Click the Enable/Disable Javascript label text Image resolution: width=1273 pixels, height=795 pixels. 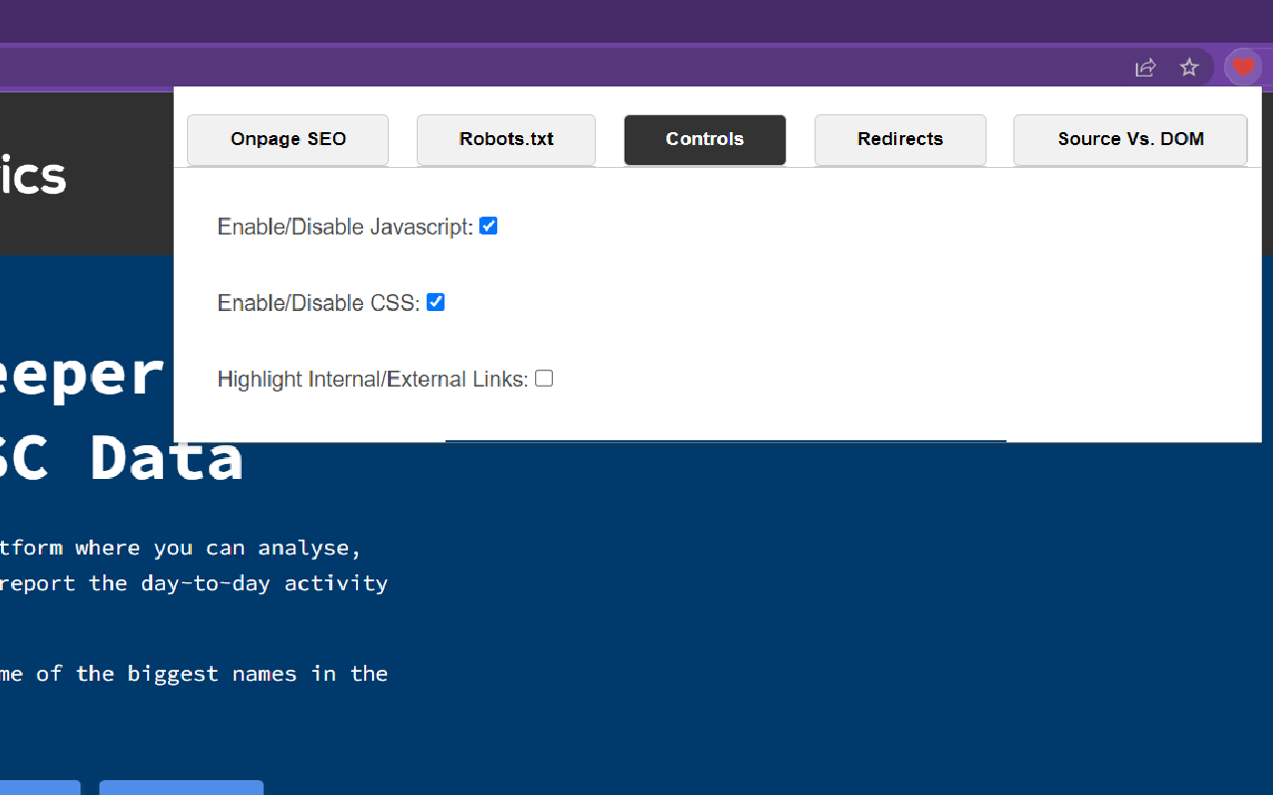click(x=343, y=227)
